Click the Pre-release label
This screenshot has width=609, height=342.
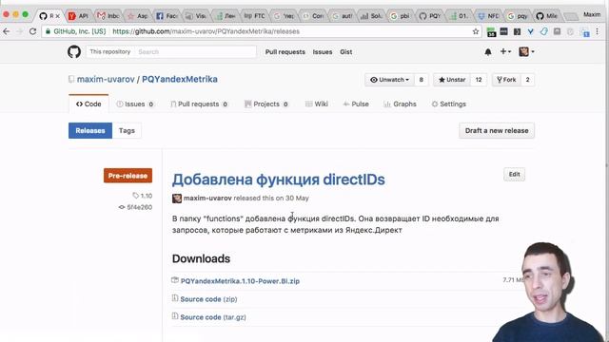coord(128,176)
